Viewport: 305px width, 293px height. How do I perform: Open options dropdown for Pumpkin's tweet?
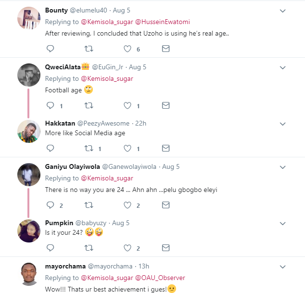tap(283, 224)
